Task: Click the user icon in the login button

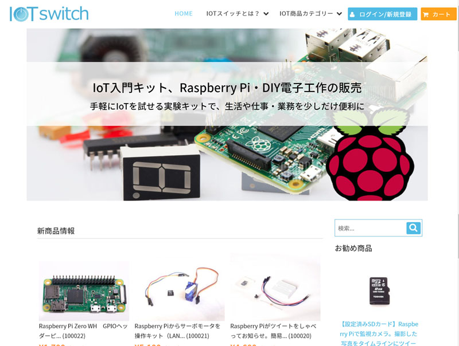Action: click(x=352, y=14)
